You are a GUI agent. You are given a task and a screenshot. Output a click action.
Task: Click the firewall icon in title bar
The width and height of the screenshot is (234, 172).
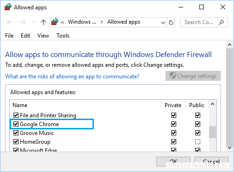[x=8, y=7]
